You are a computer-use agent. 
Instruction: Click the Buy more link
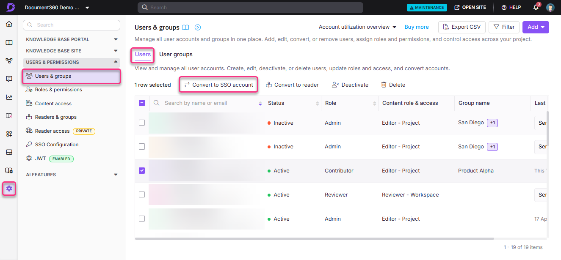tap(416, 27)
